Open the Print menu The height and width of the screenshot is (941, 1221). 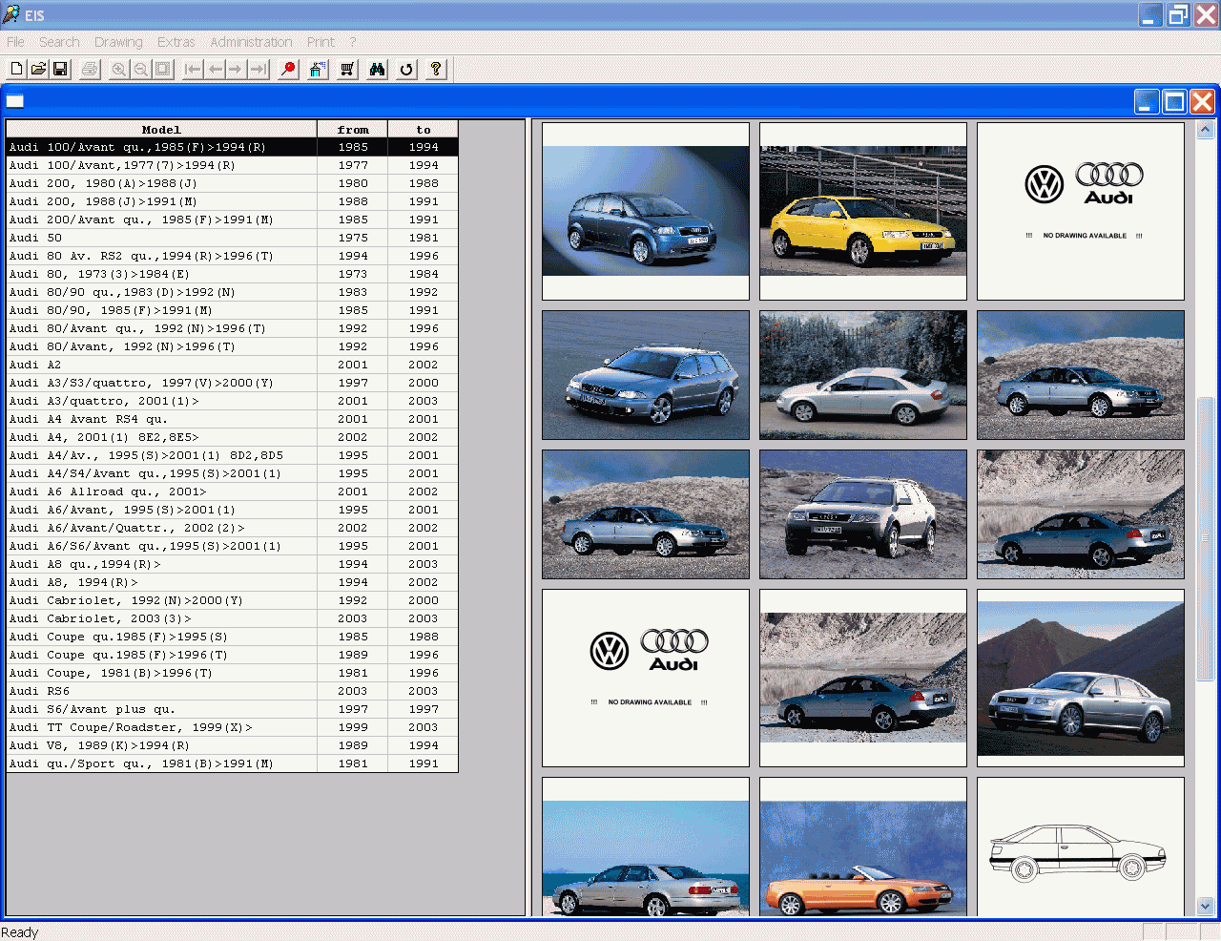[x=321, y=42]
